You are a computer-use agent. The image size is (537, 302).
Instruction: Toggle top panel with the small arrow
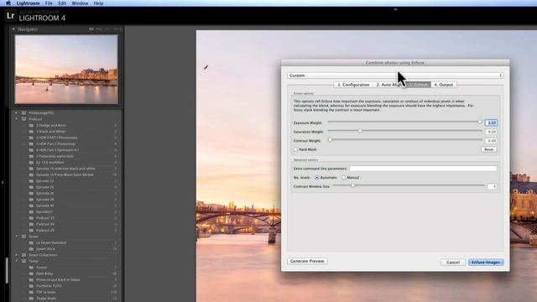click(x=395, y=9)
